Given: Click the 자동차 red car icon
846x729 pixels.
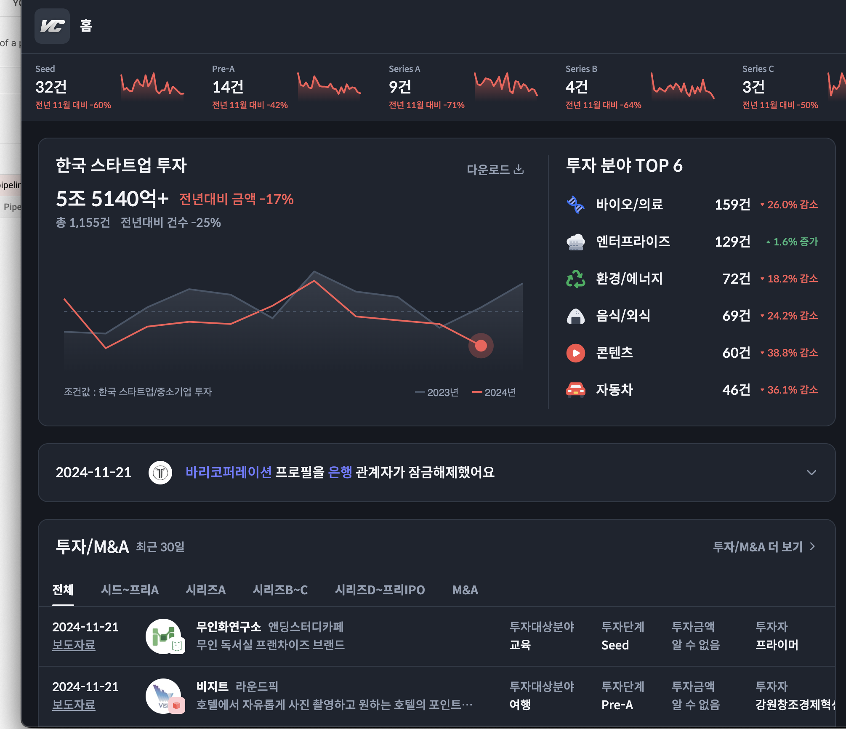Looking at the screenshot, I should point(575,390).
